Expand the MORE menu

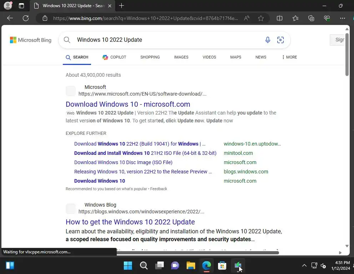pyautogui.click(x=289, y=57)
